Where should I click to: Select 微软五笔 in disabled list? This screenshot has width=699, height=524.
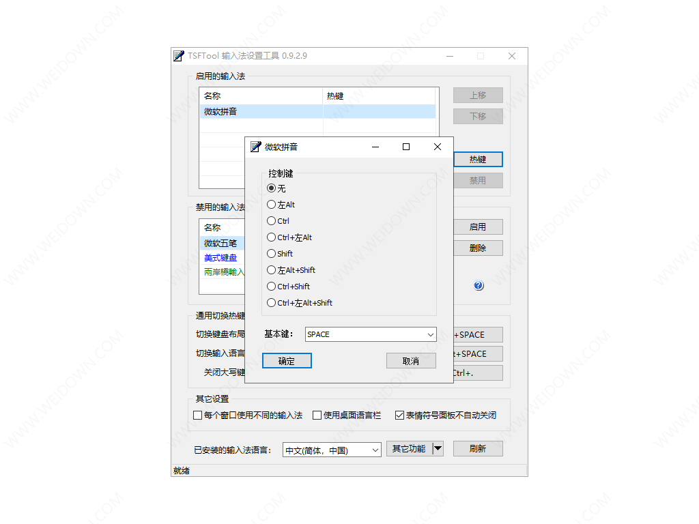[x=222, y=244]
